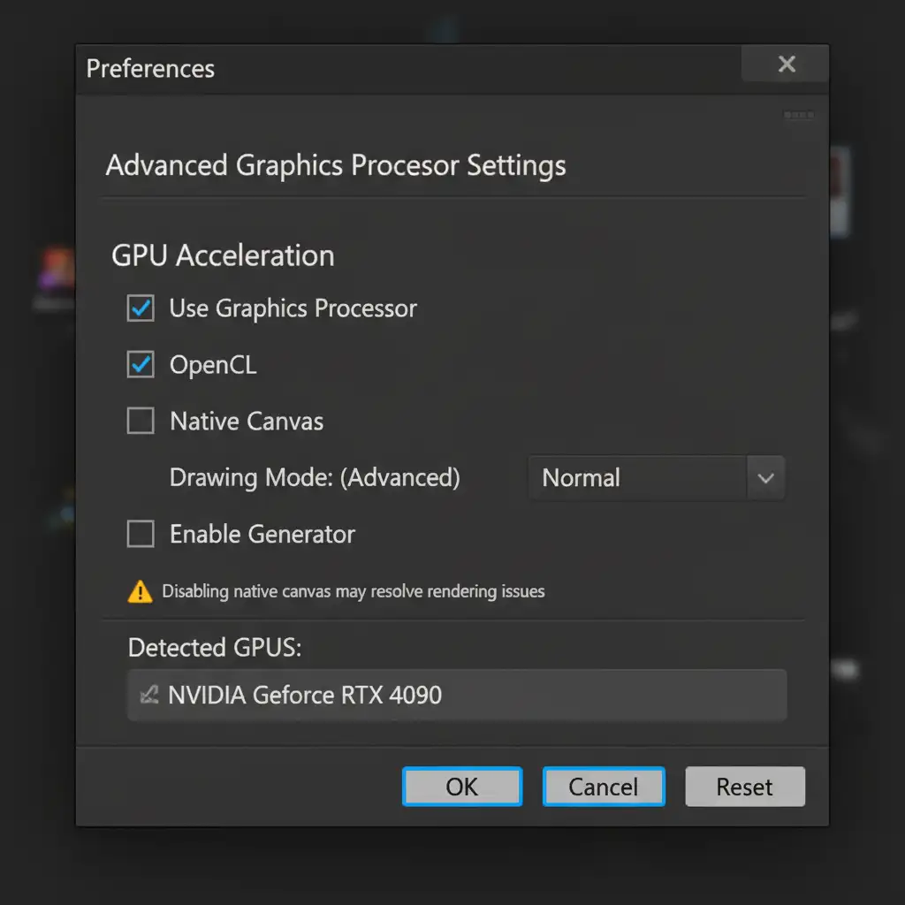The image size is (905, 905).
Task: Click the Advanced Graphics Procesor Settings heading
Action: 336,165
